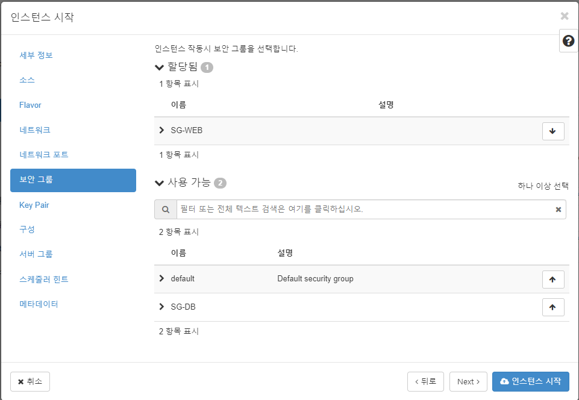This screenshot has width=579, height=400.
Task: Click the SG-DB name in available table
Action: [183, 307]
